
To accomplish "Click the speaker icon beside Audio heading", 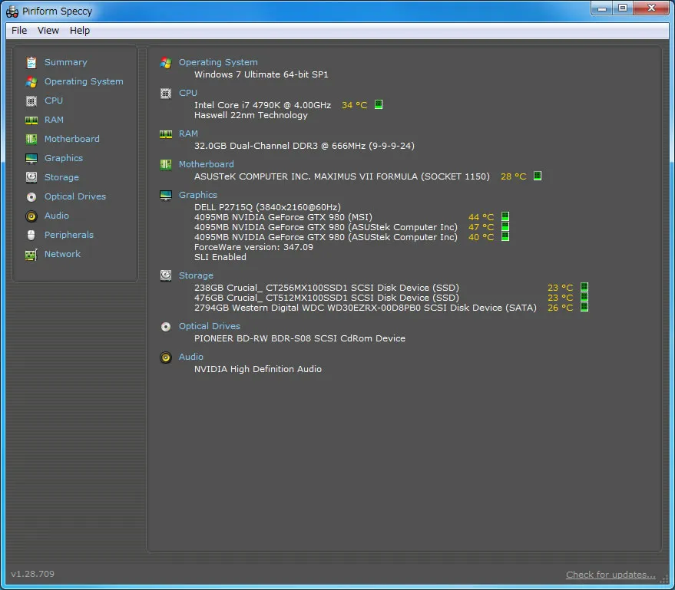I will 166,358.
